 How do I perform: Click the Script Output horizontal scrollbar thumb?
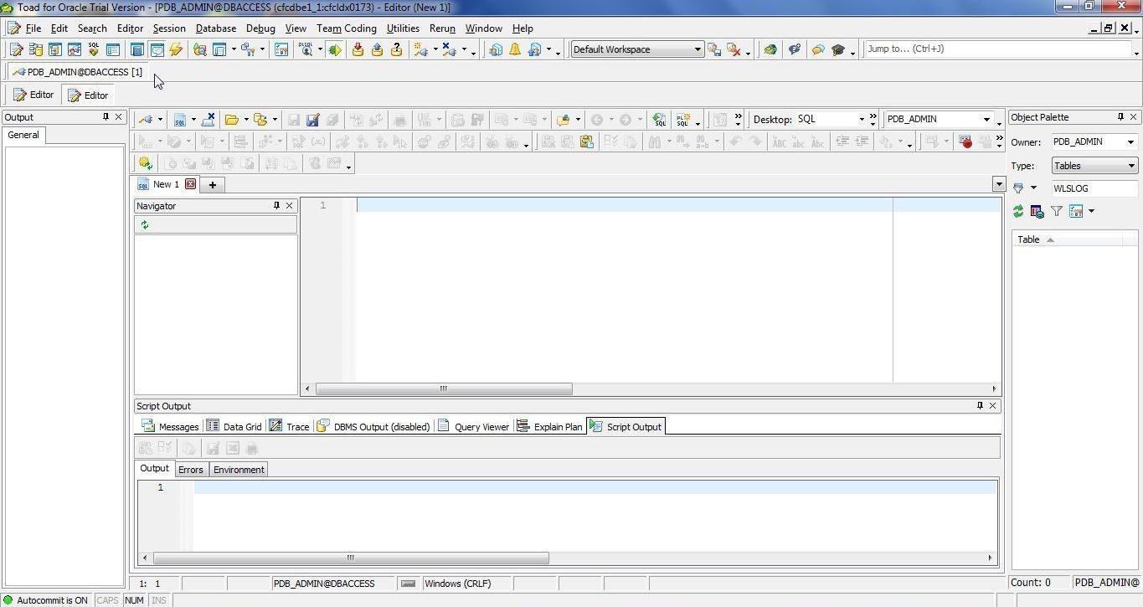tap(351, 558)
